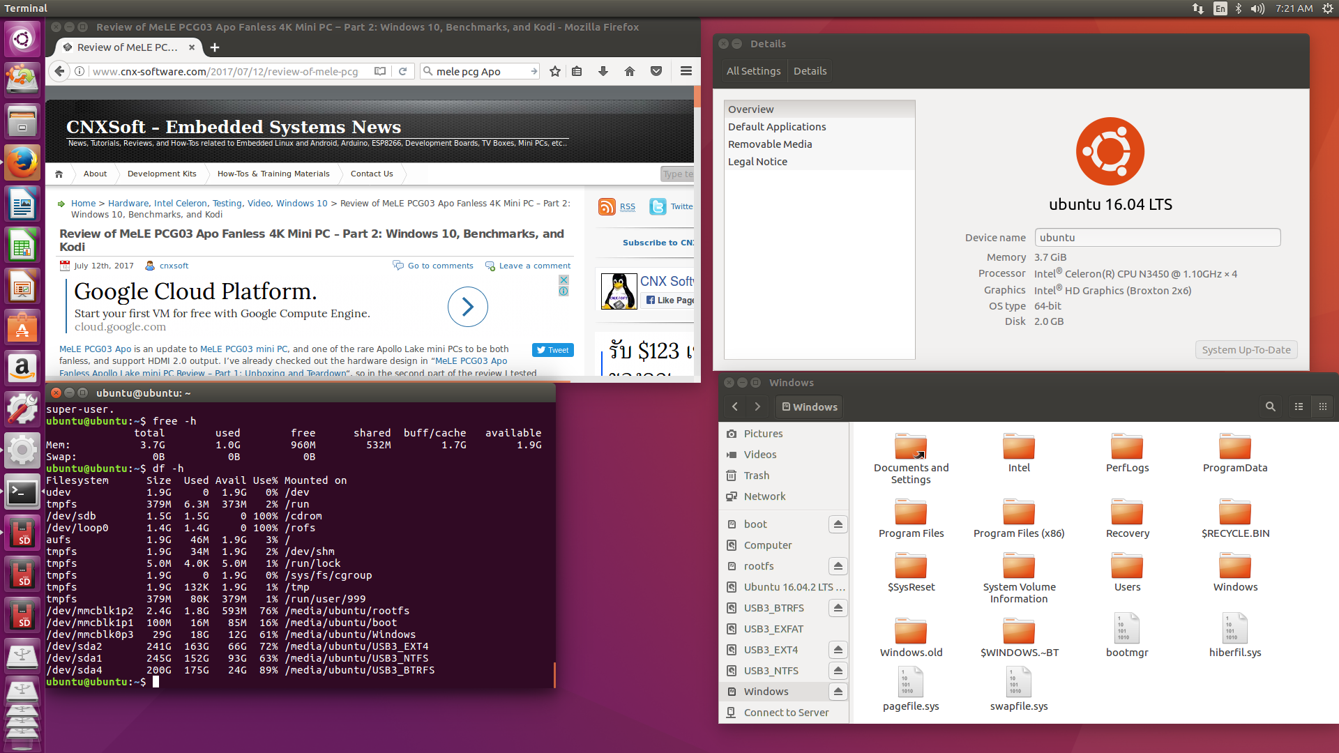Viewport: 1339px width, 753px height.
Task: Click All Settings button in Details
Action: click(x=753, y=71)
